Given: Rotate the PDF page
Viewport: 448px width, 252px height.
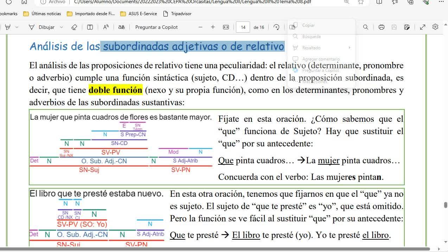Looking at the screenshot, I should [277, 27].
